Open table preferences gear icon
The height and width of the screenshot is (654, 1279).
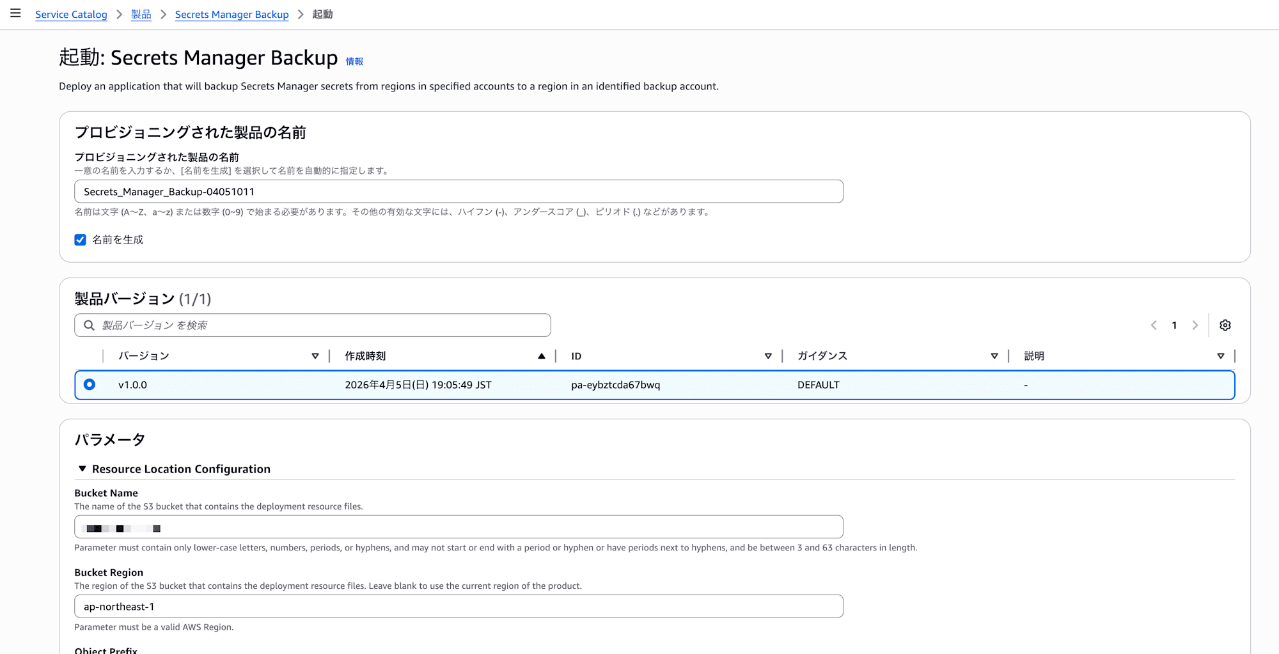click(x=1225, y=325)
